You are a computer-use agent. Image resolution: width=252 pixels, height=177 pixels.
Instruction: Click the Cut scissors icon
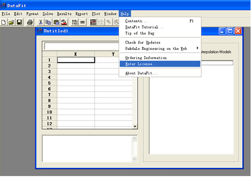[41, 22]
